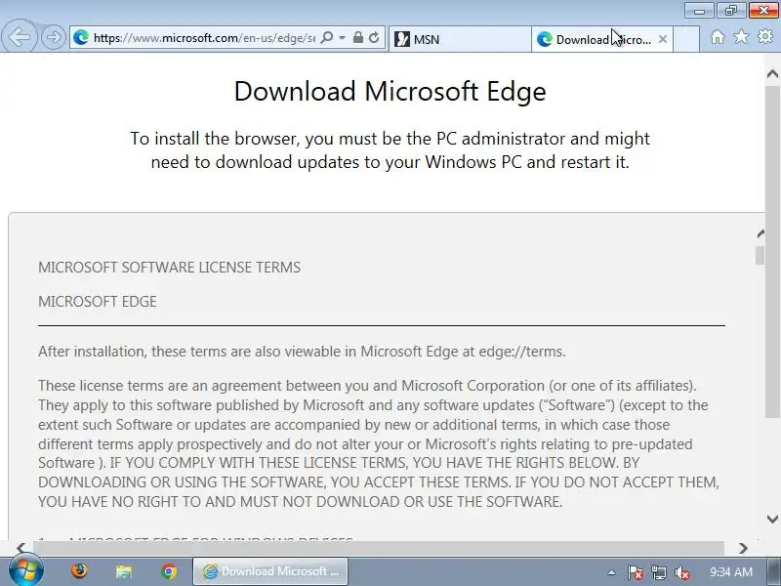Viewport: 781px width, 586px height.
Task: Launch Firefox from the taskbar
Action: coord(79,571)
